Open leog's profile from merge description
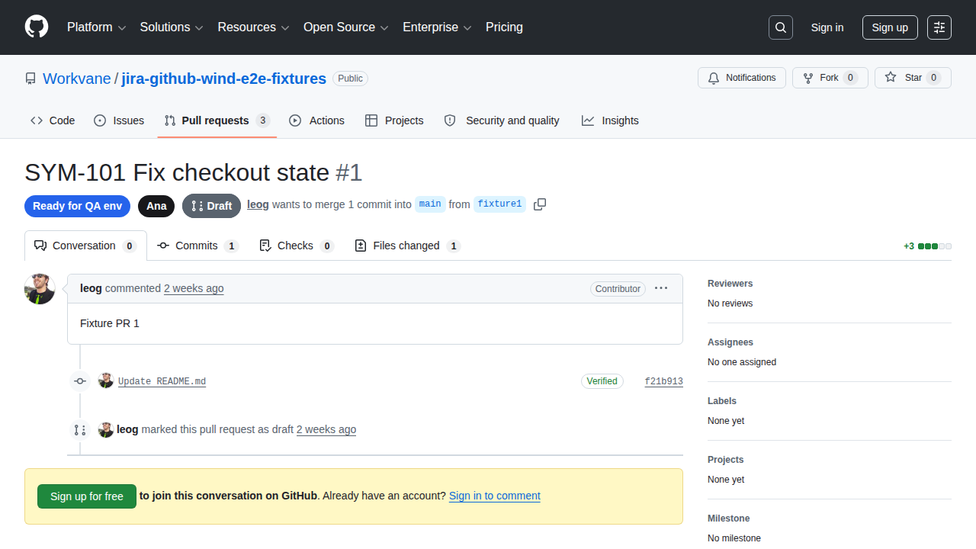 [258, 204]
